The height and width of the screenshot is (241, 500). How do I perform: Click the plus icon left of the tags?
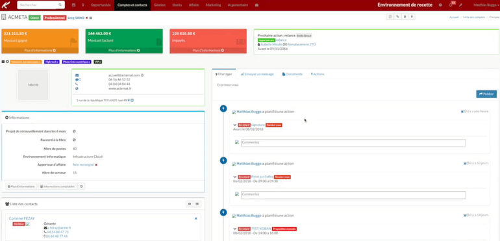[7, 62]
